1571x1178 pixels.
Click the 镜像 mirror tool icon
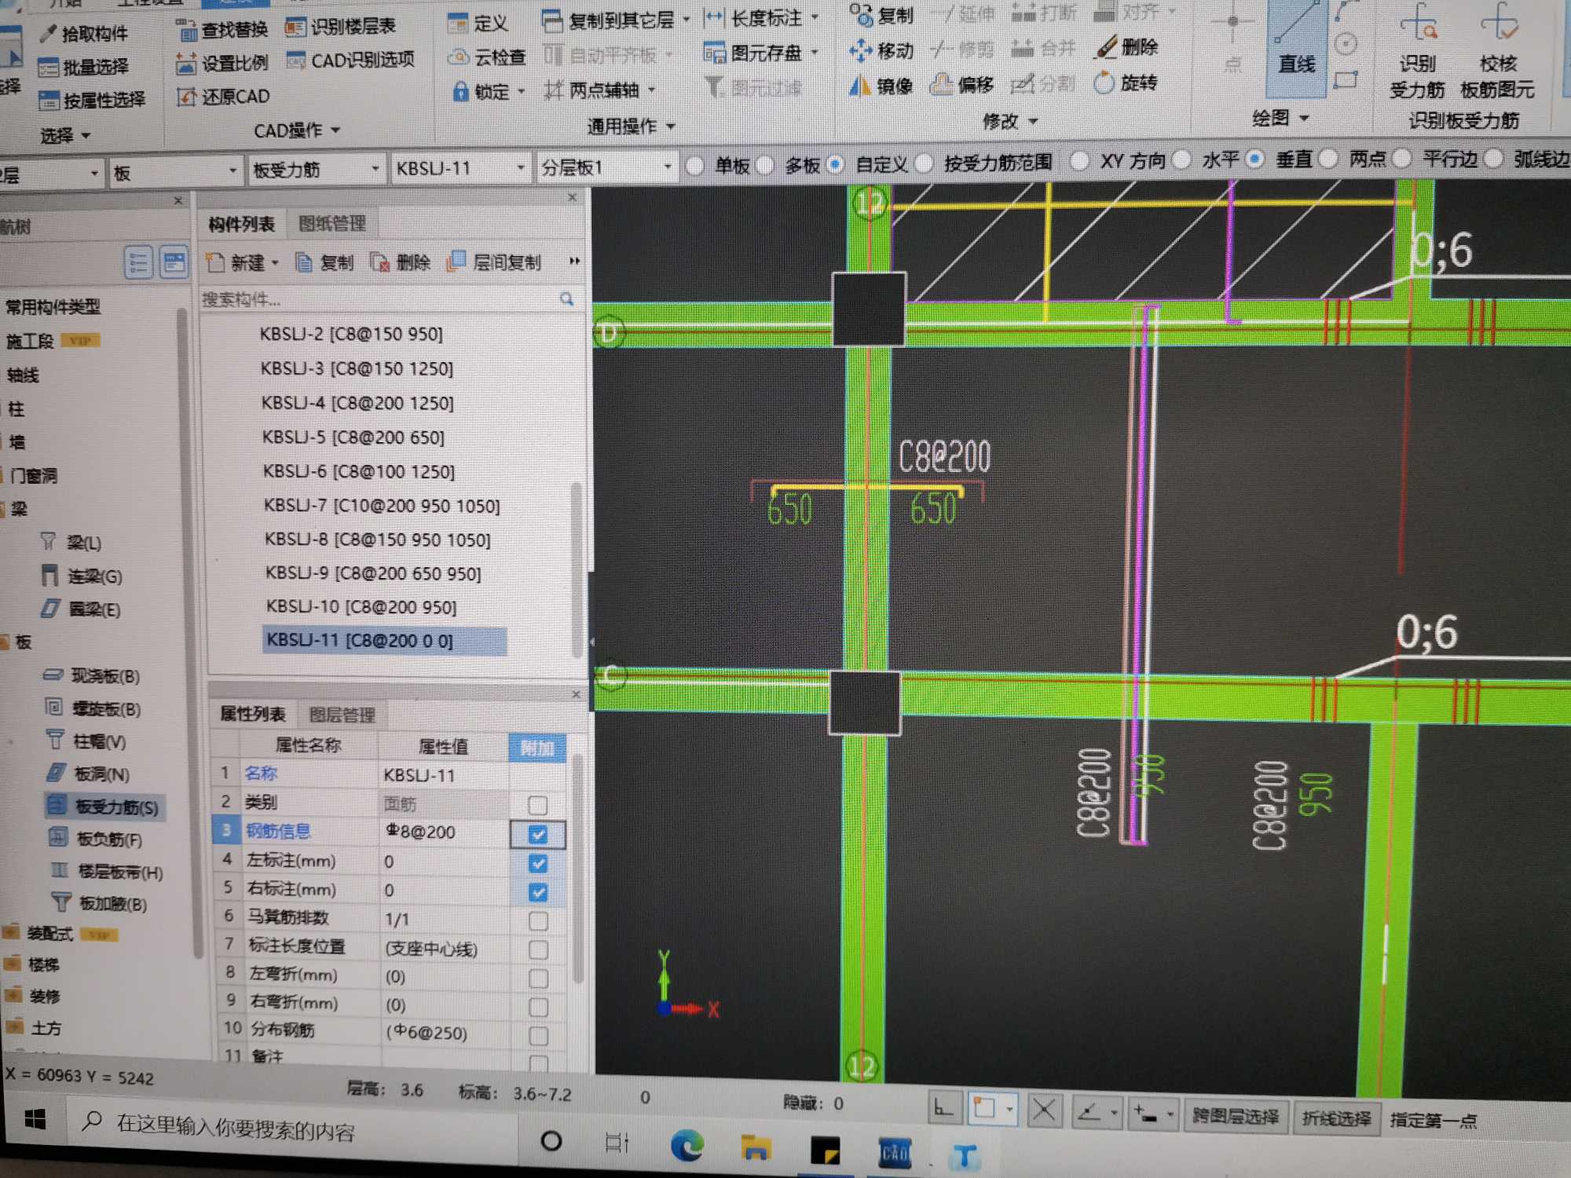point(860,85)
